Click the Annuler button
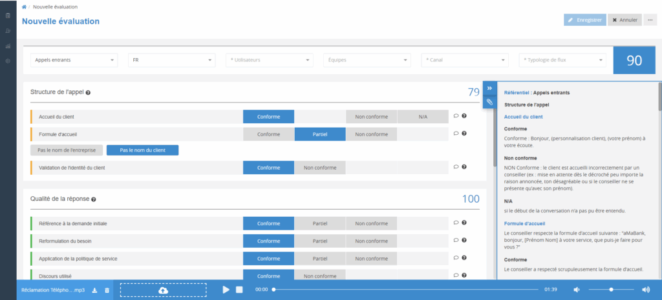This screenshot has width=662, height=300. pos(625,20)
